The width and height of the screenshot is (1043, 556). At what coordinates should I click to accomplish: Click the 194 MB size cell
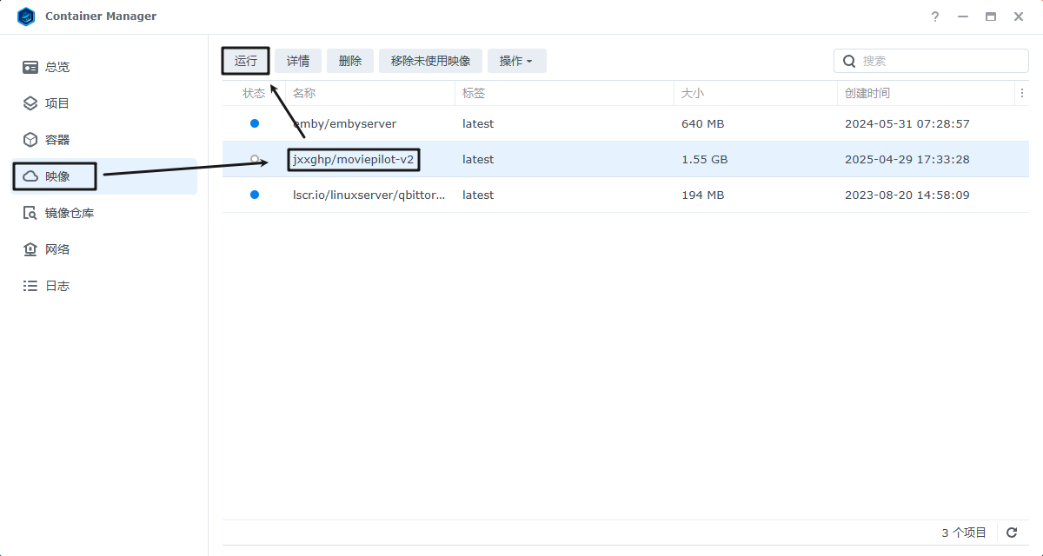coord(703,195)
